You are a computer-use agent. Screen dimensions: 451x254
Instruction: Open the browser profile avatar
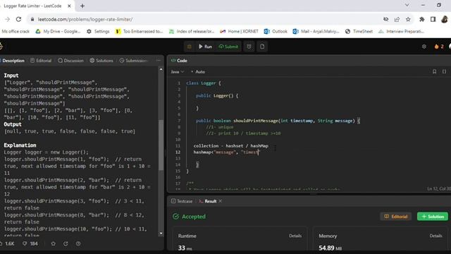(445, 19)
